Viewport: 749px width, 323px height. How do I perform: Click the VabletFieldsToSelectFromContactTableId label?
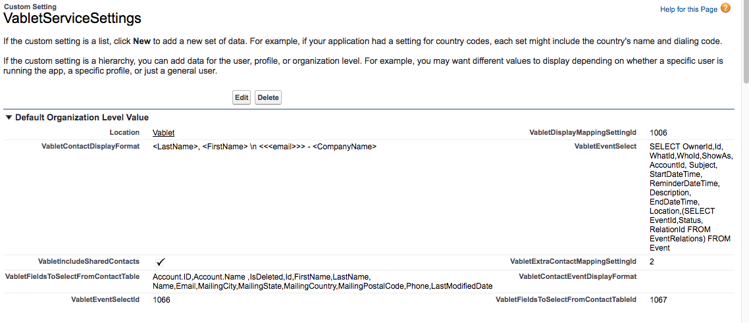point(566,300)
